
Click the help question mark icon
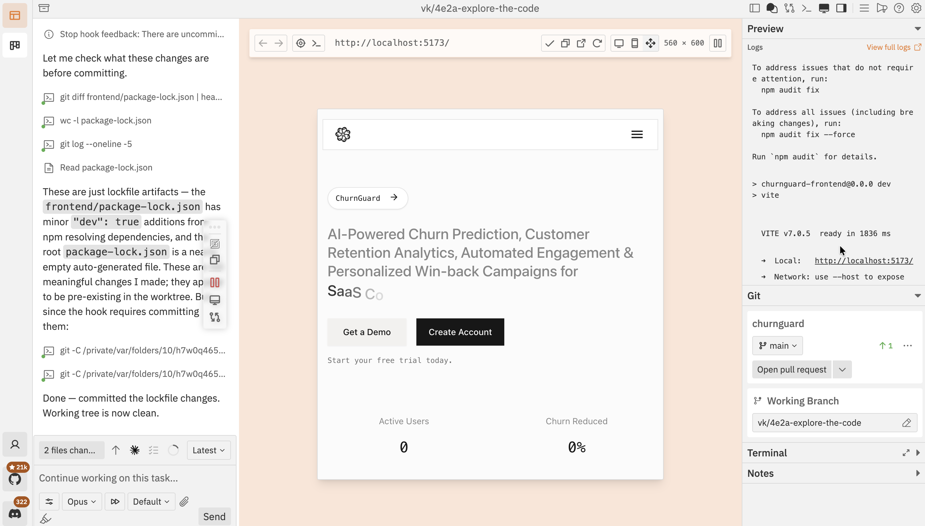(x=899, y=8)
